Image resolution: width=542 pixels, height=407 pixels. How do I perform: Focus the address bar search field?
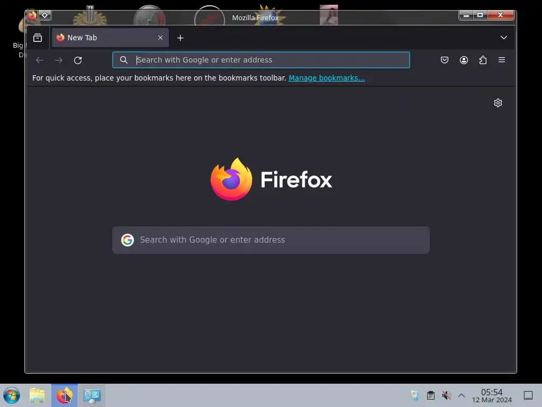[x=261, y=60]
